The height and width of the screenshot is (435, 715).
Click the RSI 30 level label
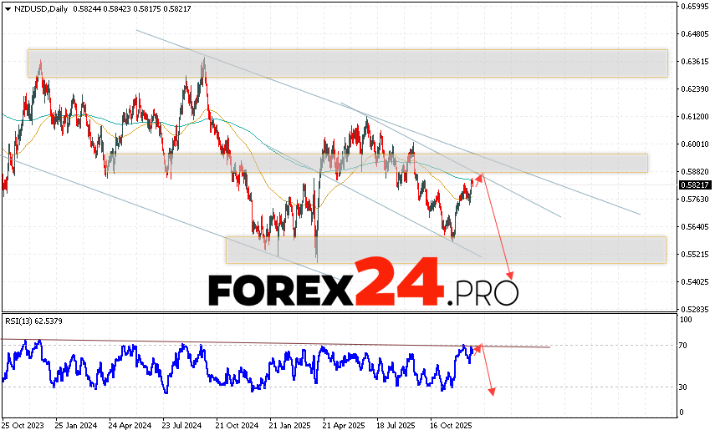pos(685,387)
